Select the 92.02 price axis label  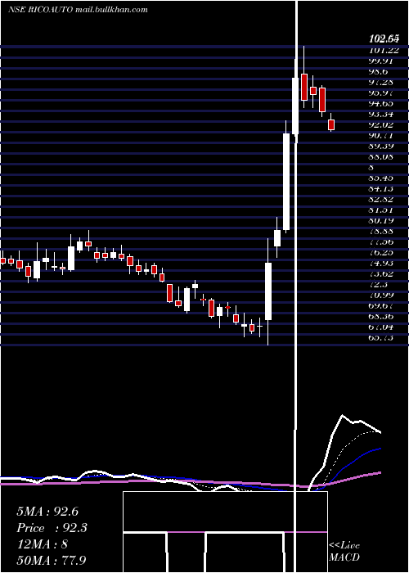382,124
